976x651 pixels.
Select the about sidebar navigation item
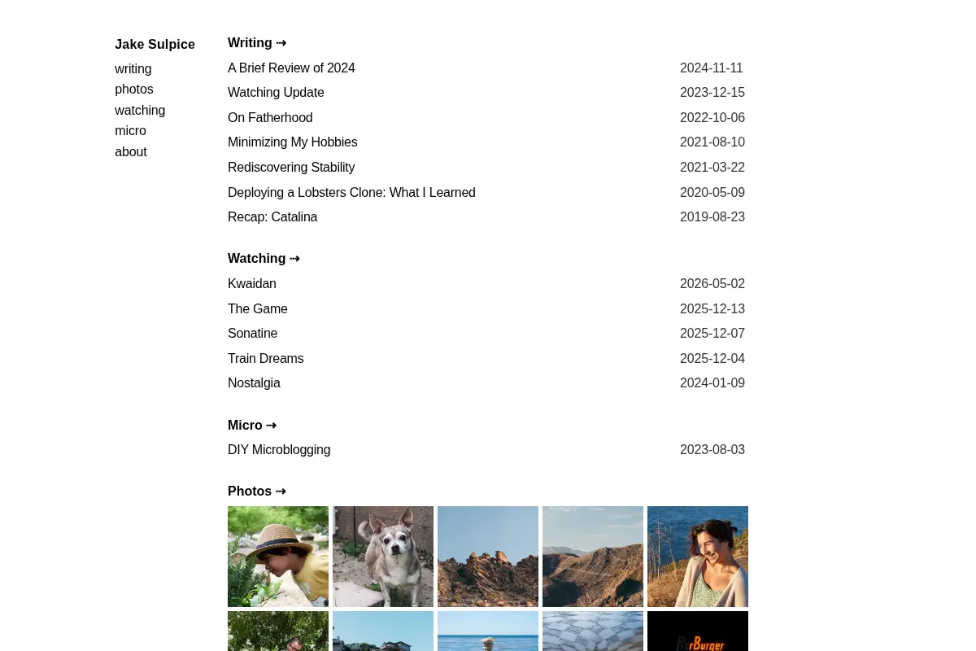click(x=131, y=152)
